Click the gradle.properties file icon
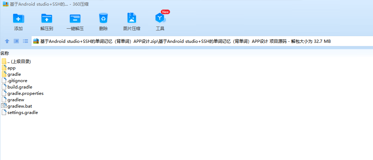This screenshot has width=373, height=160. point(4,93)
